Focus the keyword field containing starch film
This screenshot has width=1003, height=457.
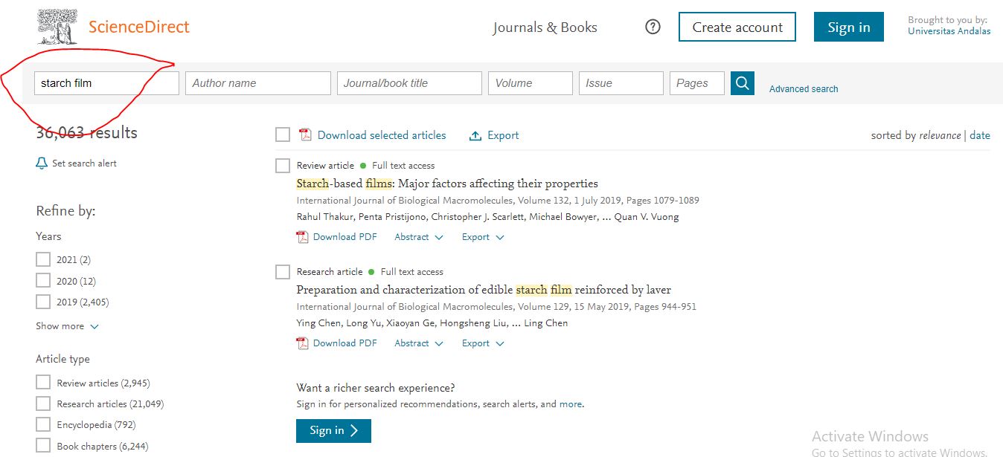106,83
